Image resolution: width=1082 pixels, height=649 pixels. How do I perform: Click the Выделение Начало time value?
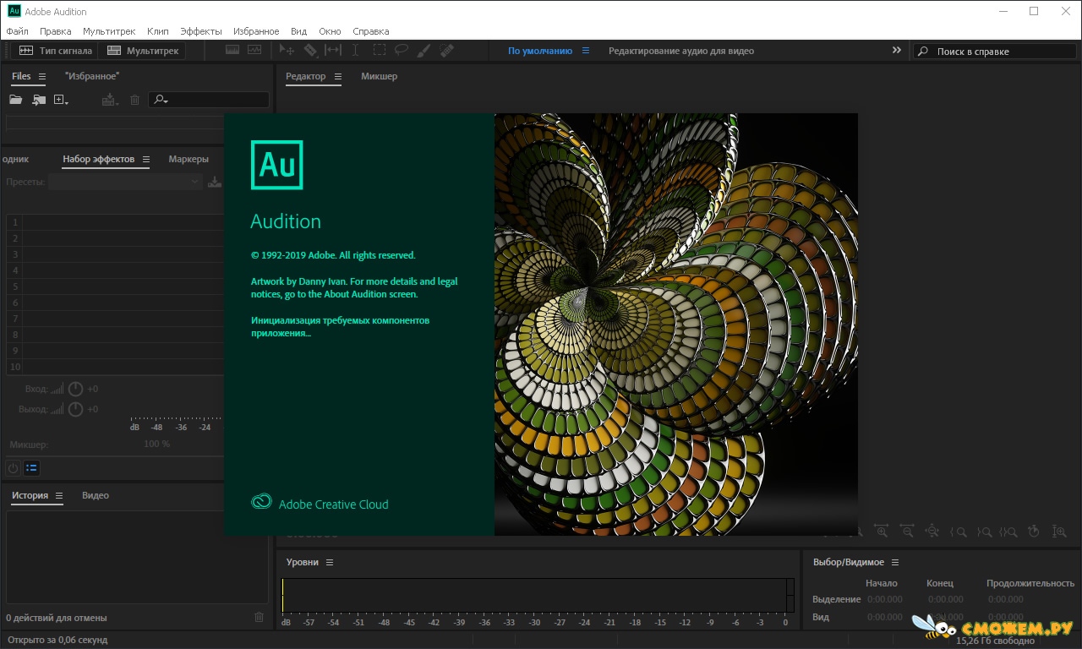point(884,599)
